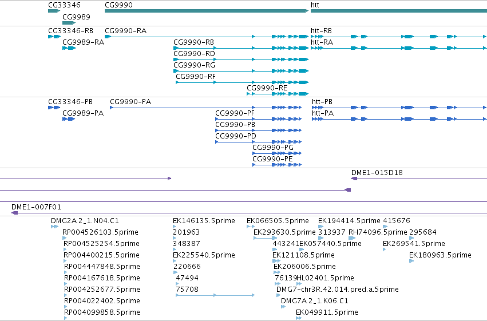Select transcript CG9990-RE label
This screenshot has width=487, height=321.
point(267,88)
